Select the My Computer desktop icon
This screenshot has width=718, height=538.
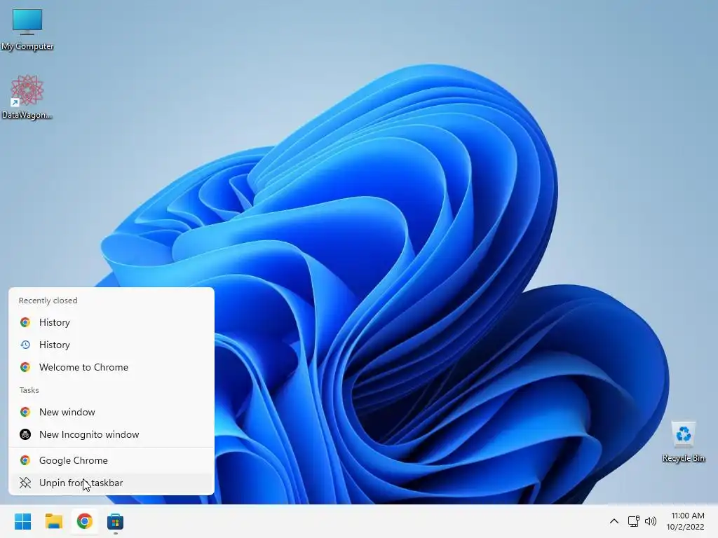click(x=27, y=29)
